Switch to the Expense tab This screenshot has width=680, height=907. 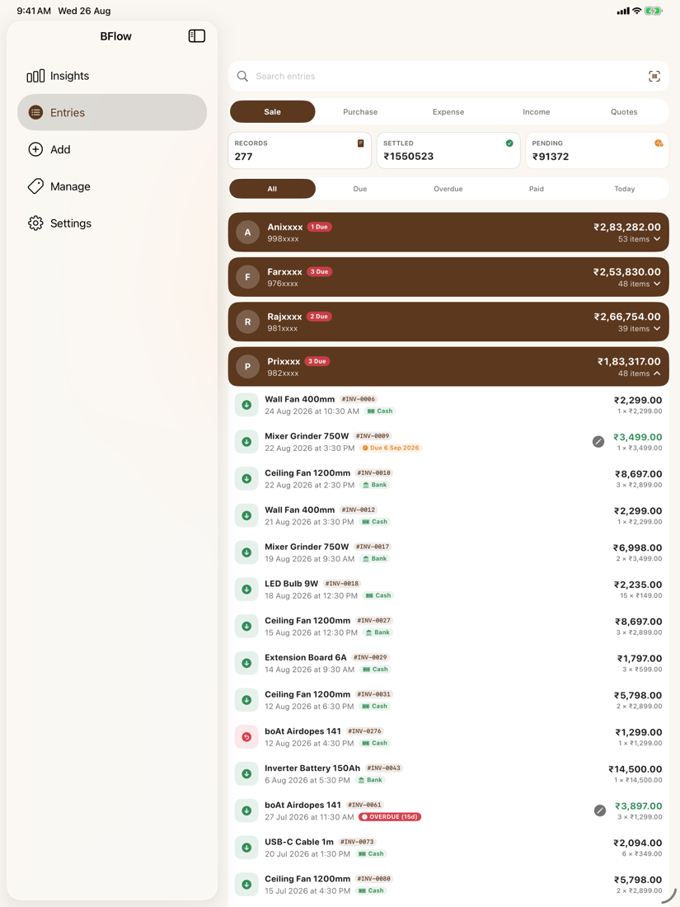pyautogui.click(x=448, y=111)
